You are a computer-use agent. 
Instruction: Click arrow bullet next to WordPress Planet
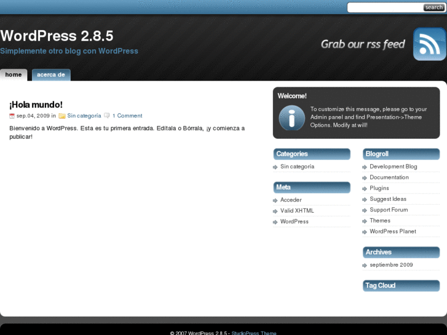[x=365, y=232]
